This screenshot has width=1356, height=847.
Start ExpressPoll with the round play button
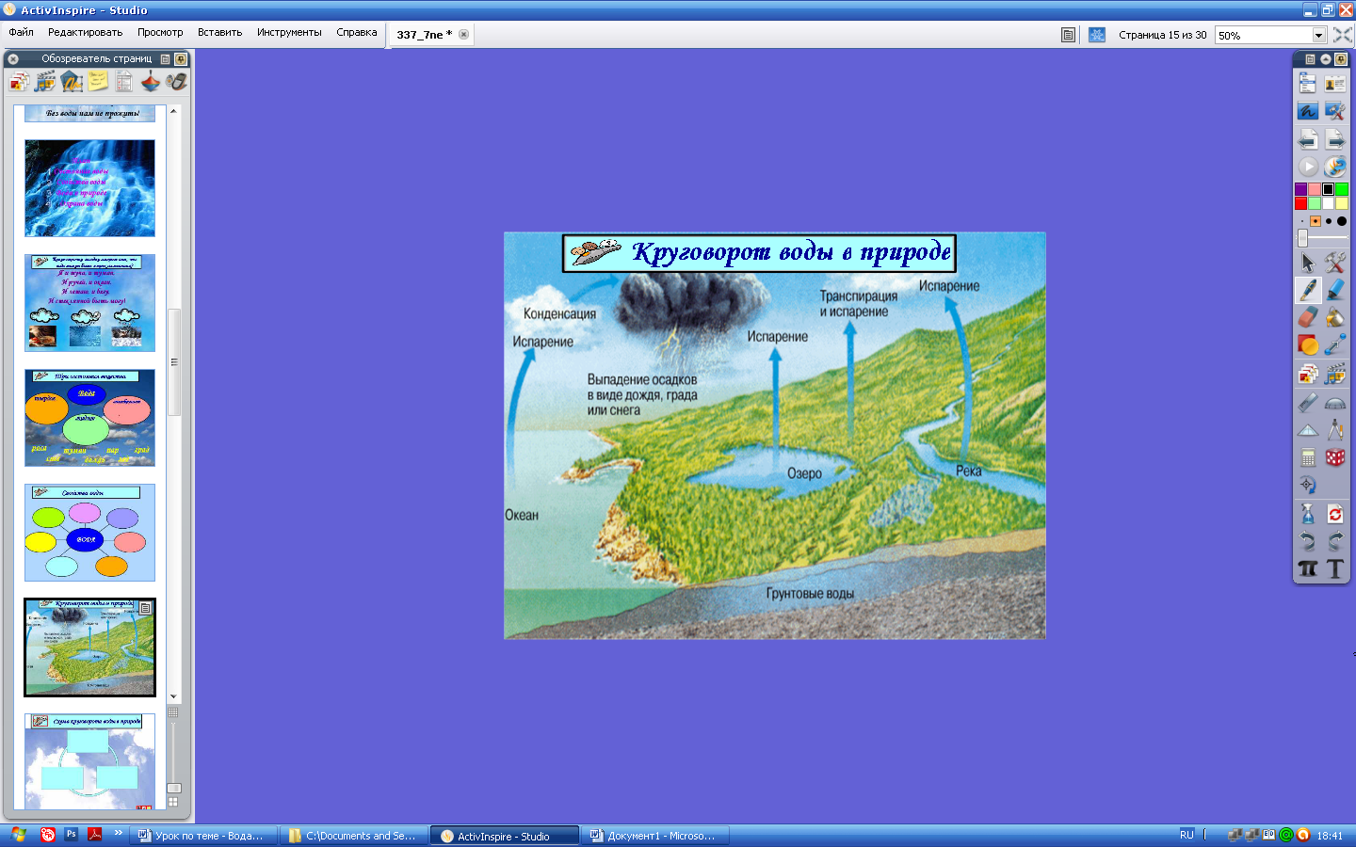tap(1308, 167)
